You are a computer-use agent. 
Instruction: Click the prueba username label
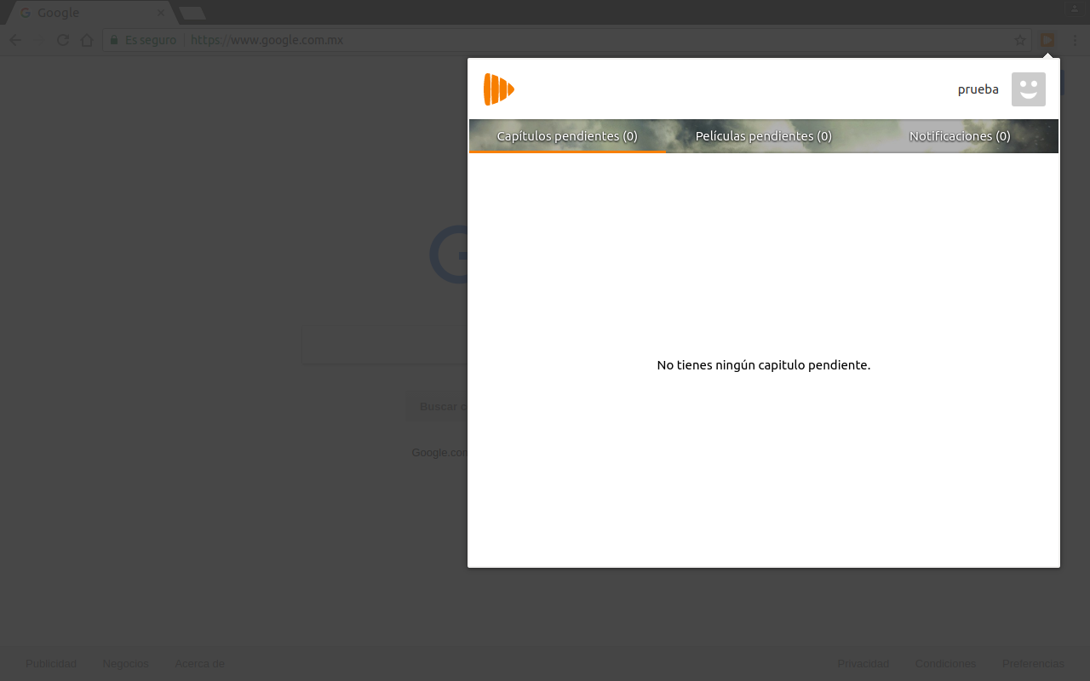tap(978, 89)
